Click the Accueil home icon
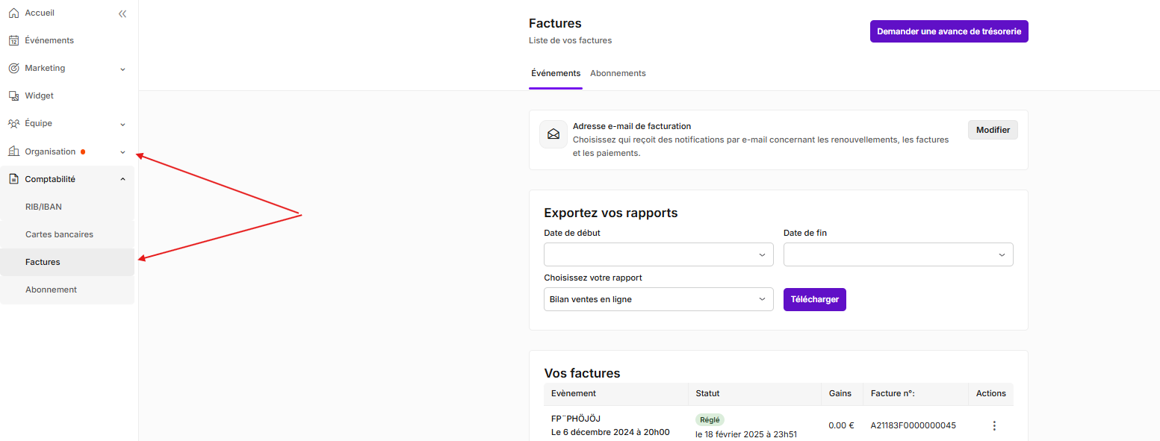1160x441 pixels. pos(13,13)
